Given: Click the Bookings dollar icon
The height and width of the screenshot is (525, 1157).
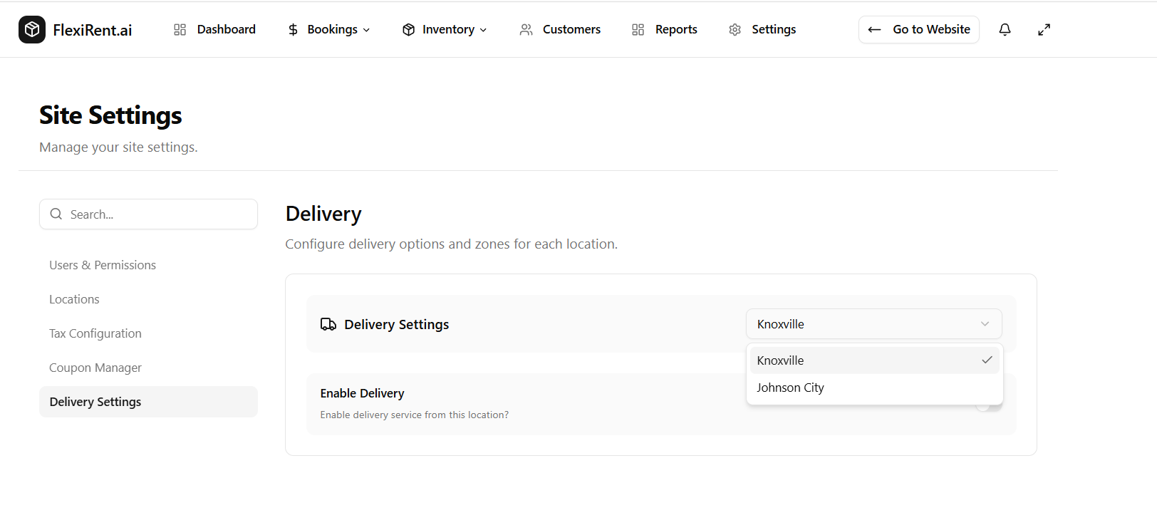Looking at the screenshot, I should coord(293,29).
